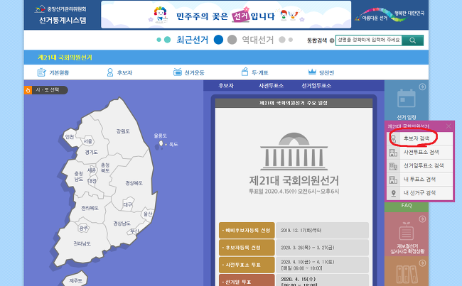Viewport: 462px width, 286px height.
Task: Select 경기도 on the map
Action: 91,152
